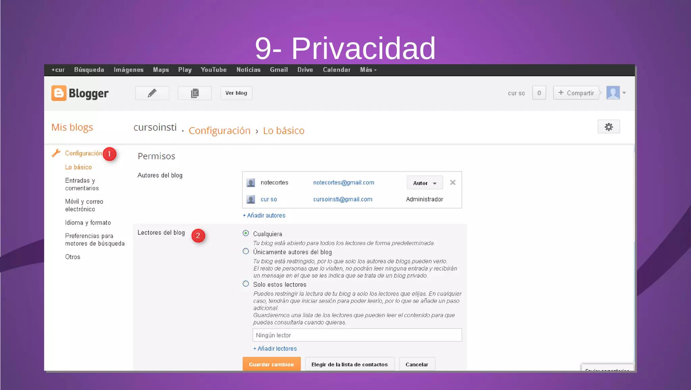This screenshot has width=691, height=390.
Task: Click Guardar cambios button
Action: [x=272, y=364]
